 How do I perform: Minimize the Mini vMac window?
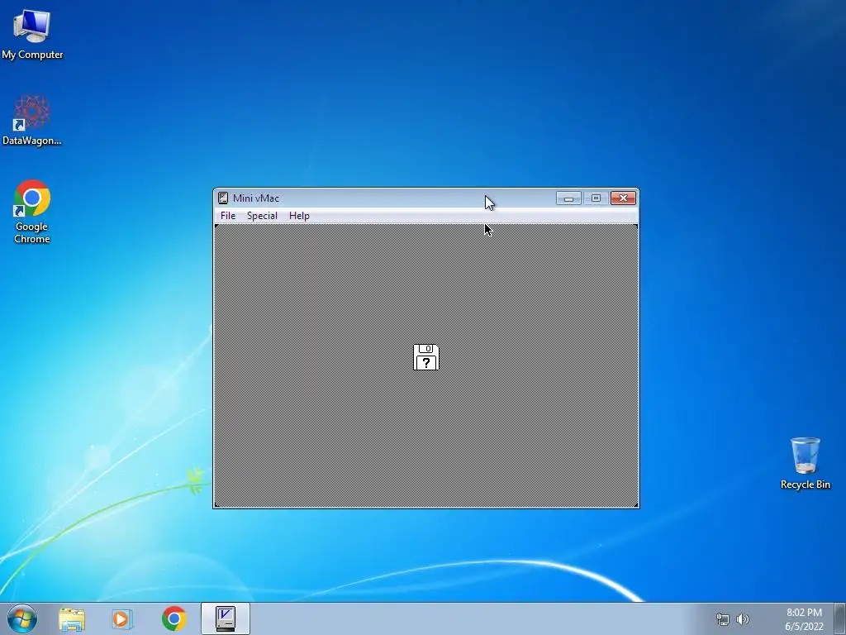pyautogui.click(x=568, y=198)
